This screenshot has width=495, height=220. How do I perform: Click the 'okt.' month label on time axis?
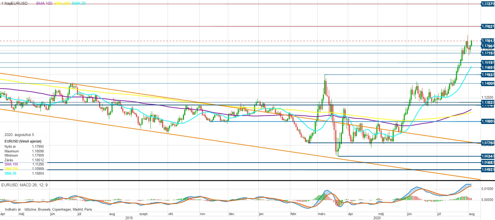coord(171,214)
